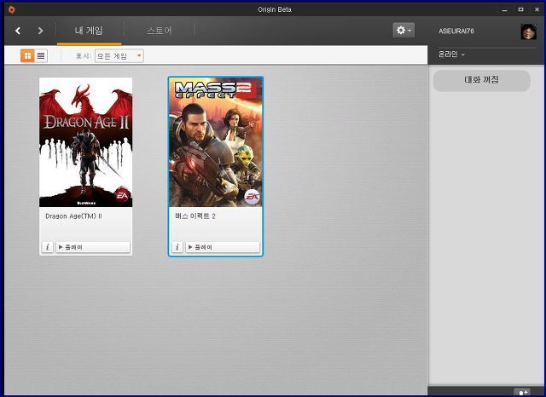Open info for 매스 이펙트 2
Image resolution: width=546 pixels, height=397 pixels.
[177, 247]
